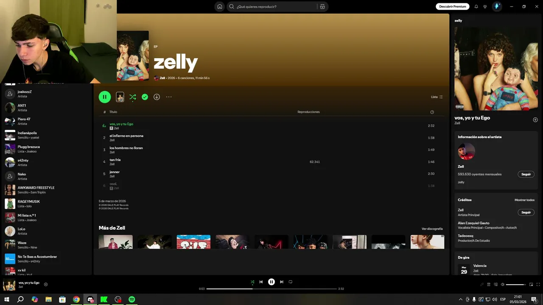The image size is (543, 305).
Task: Open artist Zell link under EP title
Action: pyautogui.click(x=162, y=78)
